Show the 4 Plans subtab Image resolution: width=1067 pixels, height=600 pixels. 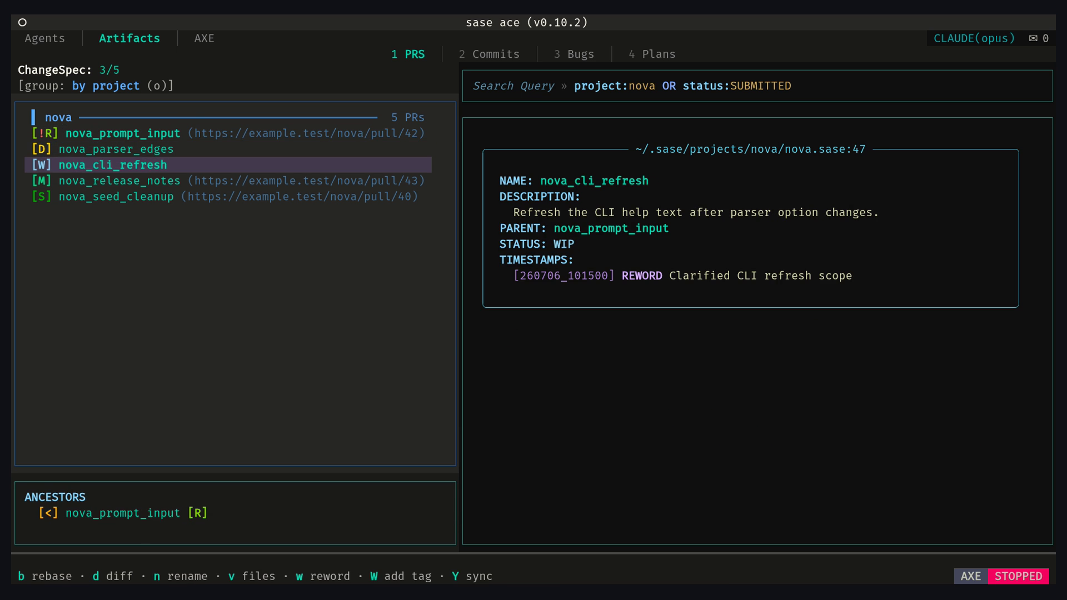point(652,54)
